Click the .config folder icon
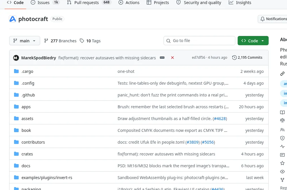Viewport: 287px width, 190px height. pos(16,83)
